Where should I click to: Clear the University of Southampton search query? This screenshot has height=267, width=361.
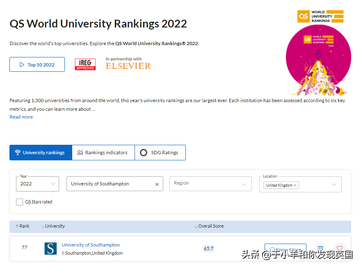click(x=157, y=184)
